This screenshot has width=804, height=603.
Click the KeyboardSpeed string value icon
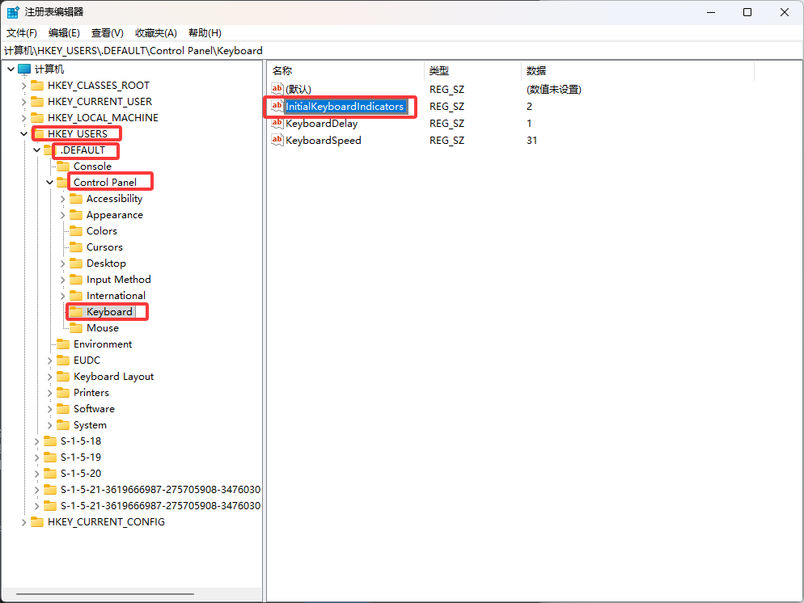277,141
